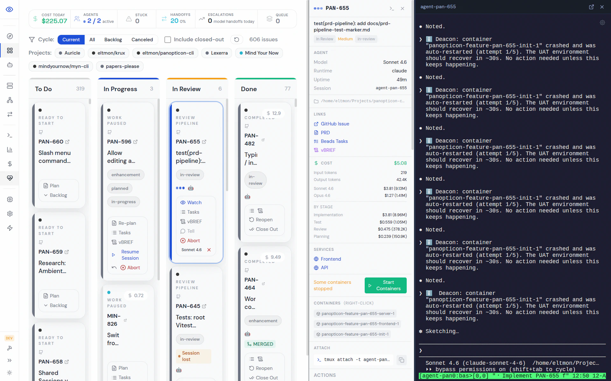Remove Sonnet 4.6 model with red X
The height and width of the screenshot is (381, 611).
209,250
